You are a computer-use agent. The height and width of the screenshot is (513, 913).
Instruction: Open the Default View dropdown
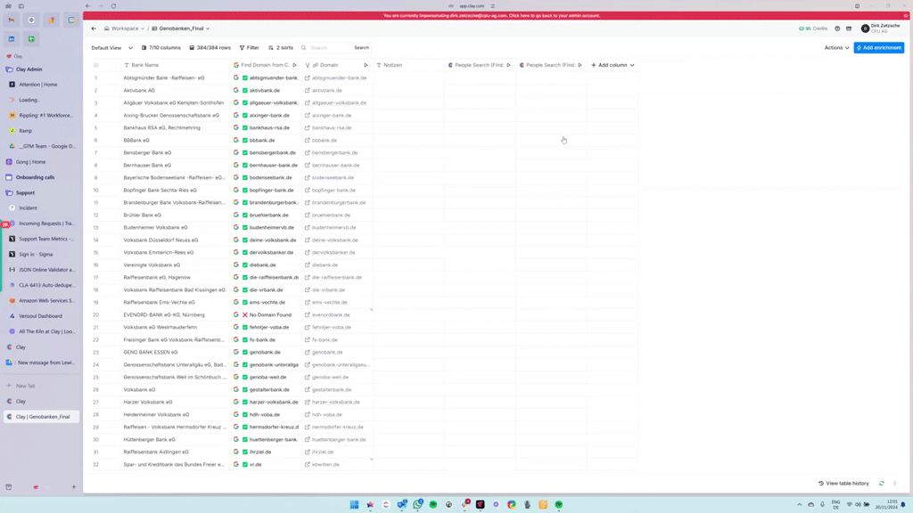point(111,48)
